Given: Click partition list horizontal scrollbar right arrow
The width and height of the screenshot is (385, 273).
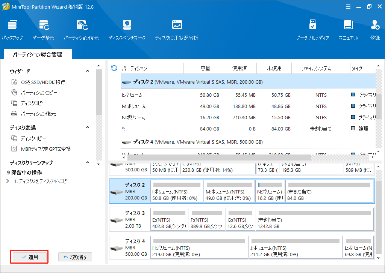Looking at the screenshot, I should coord(373,157).
